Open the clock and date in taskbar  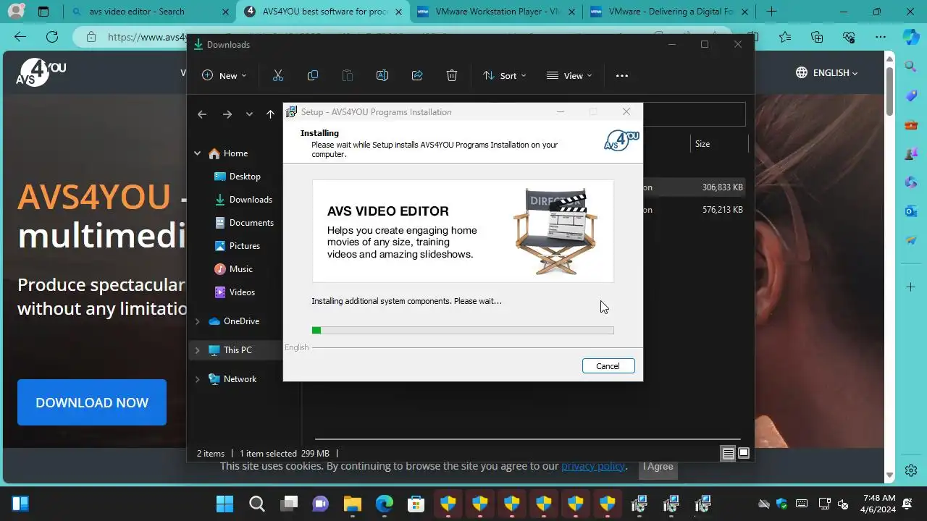pos(879,504)
